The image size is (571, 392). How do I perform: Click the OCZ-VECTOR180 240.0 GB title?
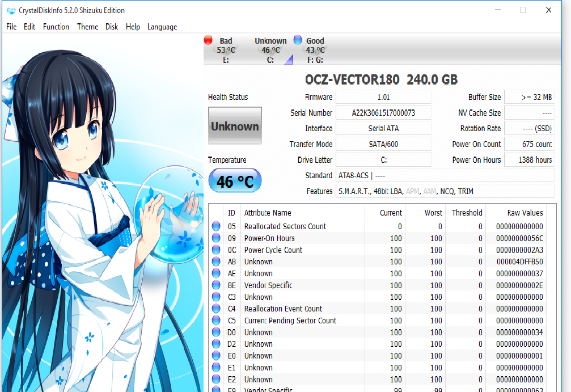tap(381, 80)
